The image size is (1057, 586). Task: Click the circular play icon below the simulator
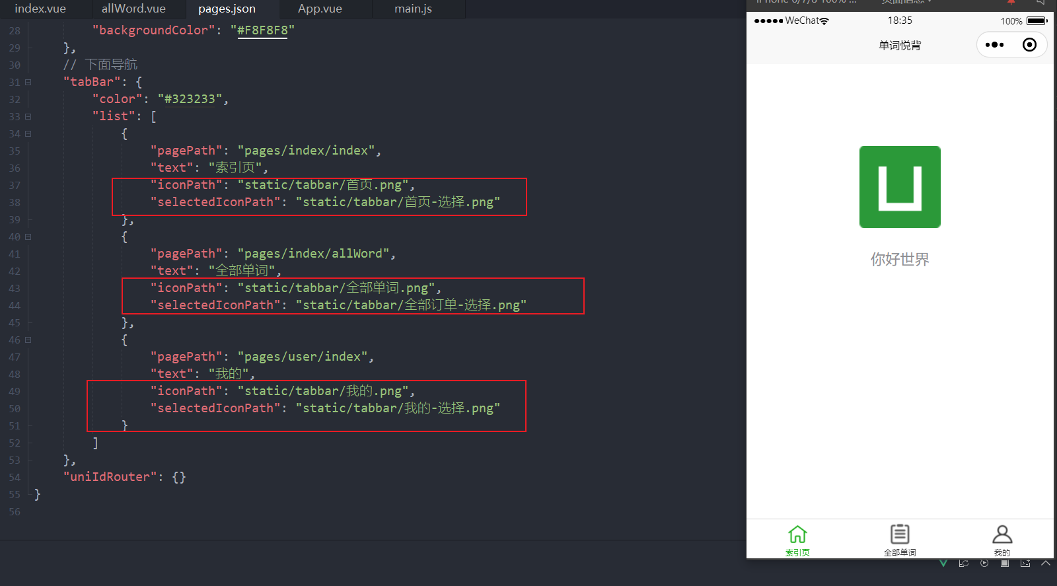click(x=984, y=564)
